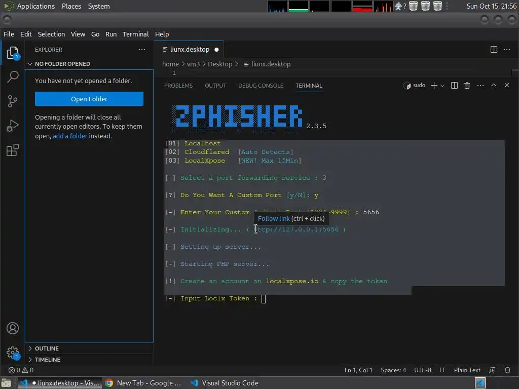Open the Extensions view icon

click(13, 150)
